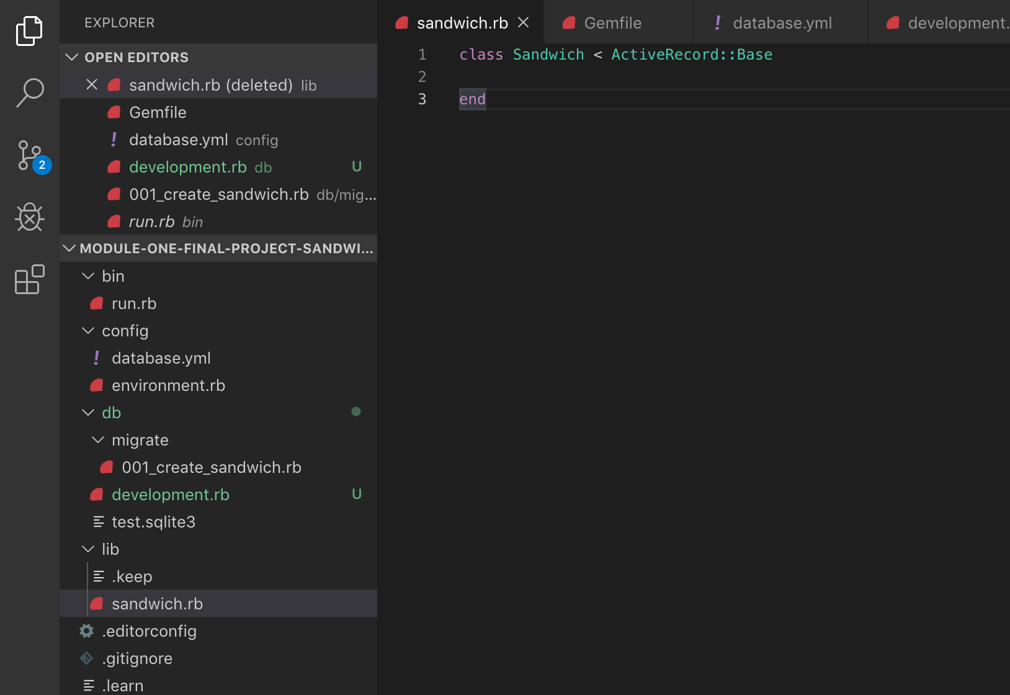Viewport: 1010px width, 695px height.
Task: Click the 'end' keyword on line 3
Action: [472, 99]
